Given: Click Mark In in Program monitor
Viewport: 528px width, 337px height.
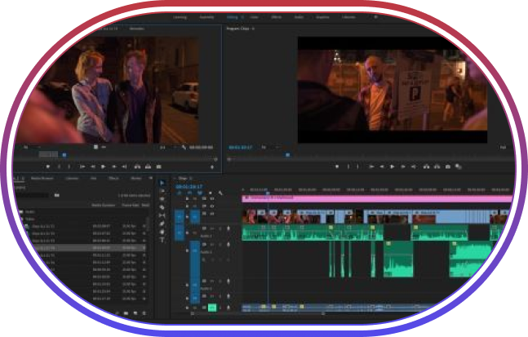Looking at the screenshot, I should 348,166.
